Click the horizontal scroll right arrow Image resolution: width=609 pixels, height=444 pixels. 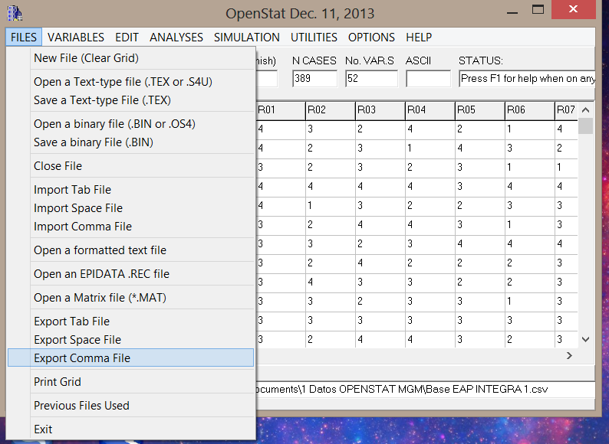click(569, 356)
